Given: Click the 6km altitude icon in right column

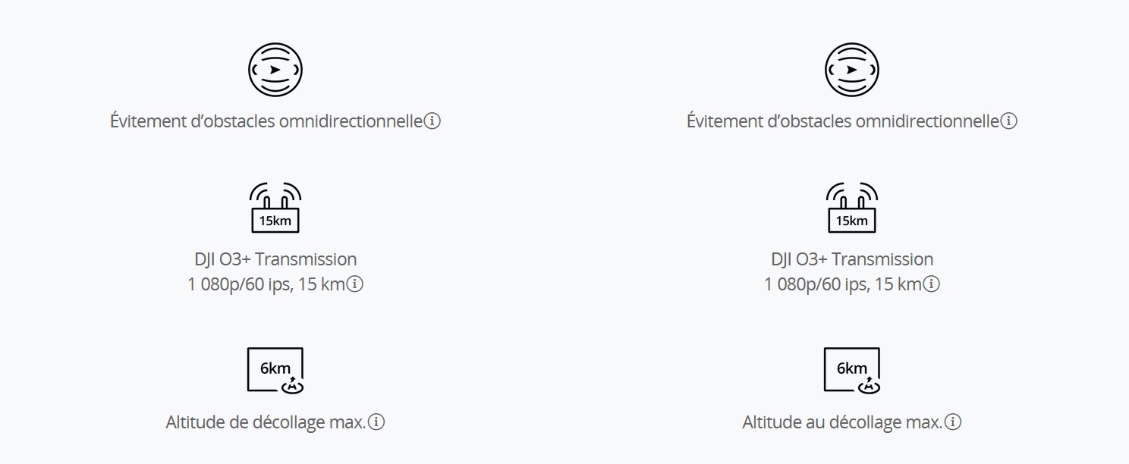Looking at the screenshot, I should [852, 371].
